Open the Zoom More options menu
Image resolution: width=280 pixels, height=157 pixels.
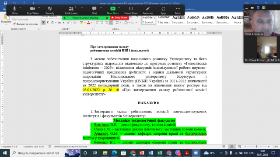pos(178,10)
